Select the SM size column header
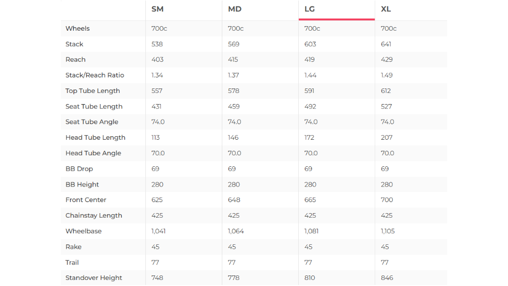This screenshot has height=286, width=508. [x=157, y=9]
